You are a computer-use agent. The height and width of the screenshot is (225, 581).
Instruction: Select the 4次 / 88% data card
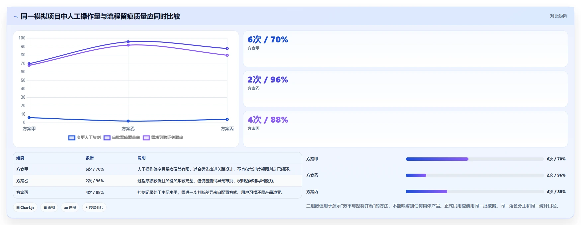point(405,129)
